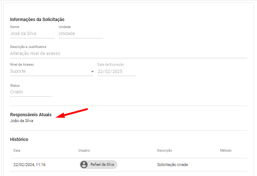Focus the Unidade input field
Screen dimensions: 257x176
80,34
